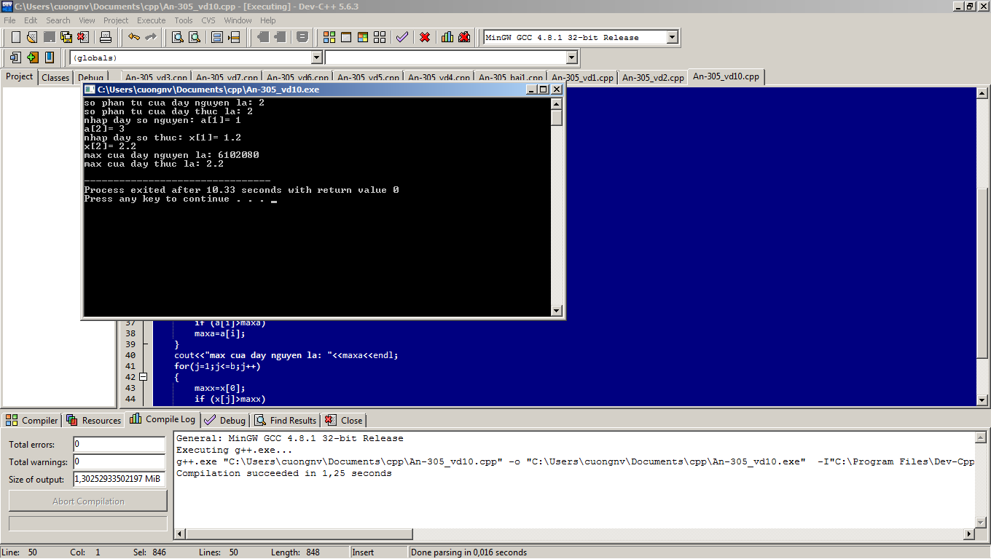Click the Profile Analysis bar chart icon

point(447,37)
